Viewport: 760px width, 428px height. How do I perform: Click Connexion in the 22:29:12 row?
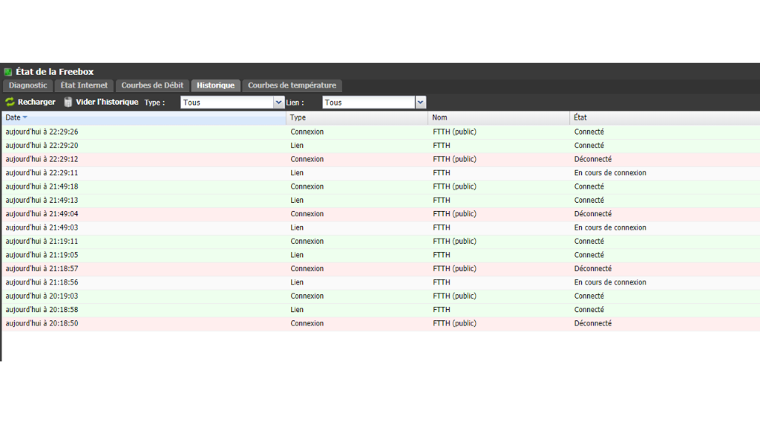[307, 159]
